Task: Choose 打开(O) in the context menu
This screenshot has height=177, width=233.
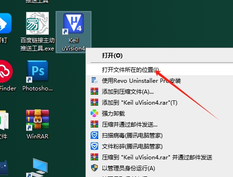Action: [x=160, y=56]
